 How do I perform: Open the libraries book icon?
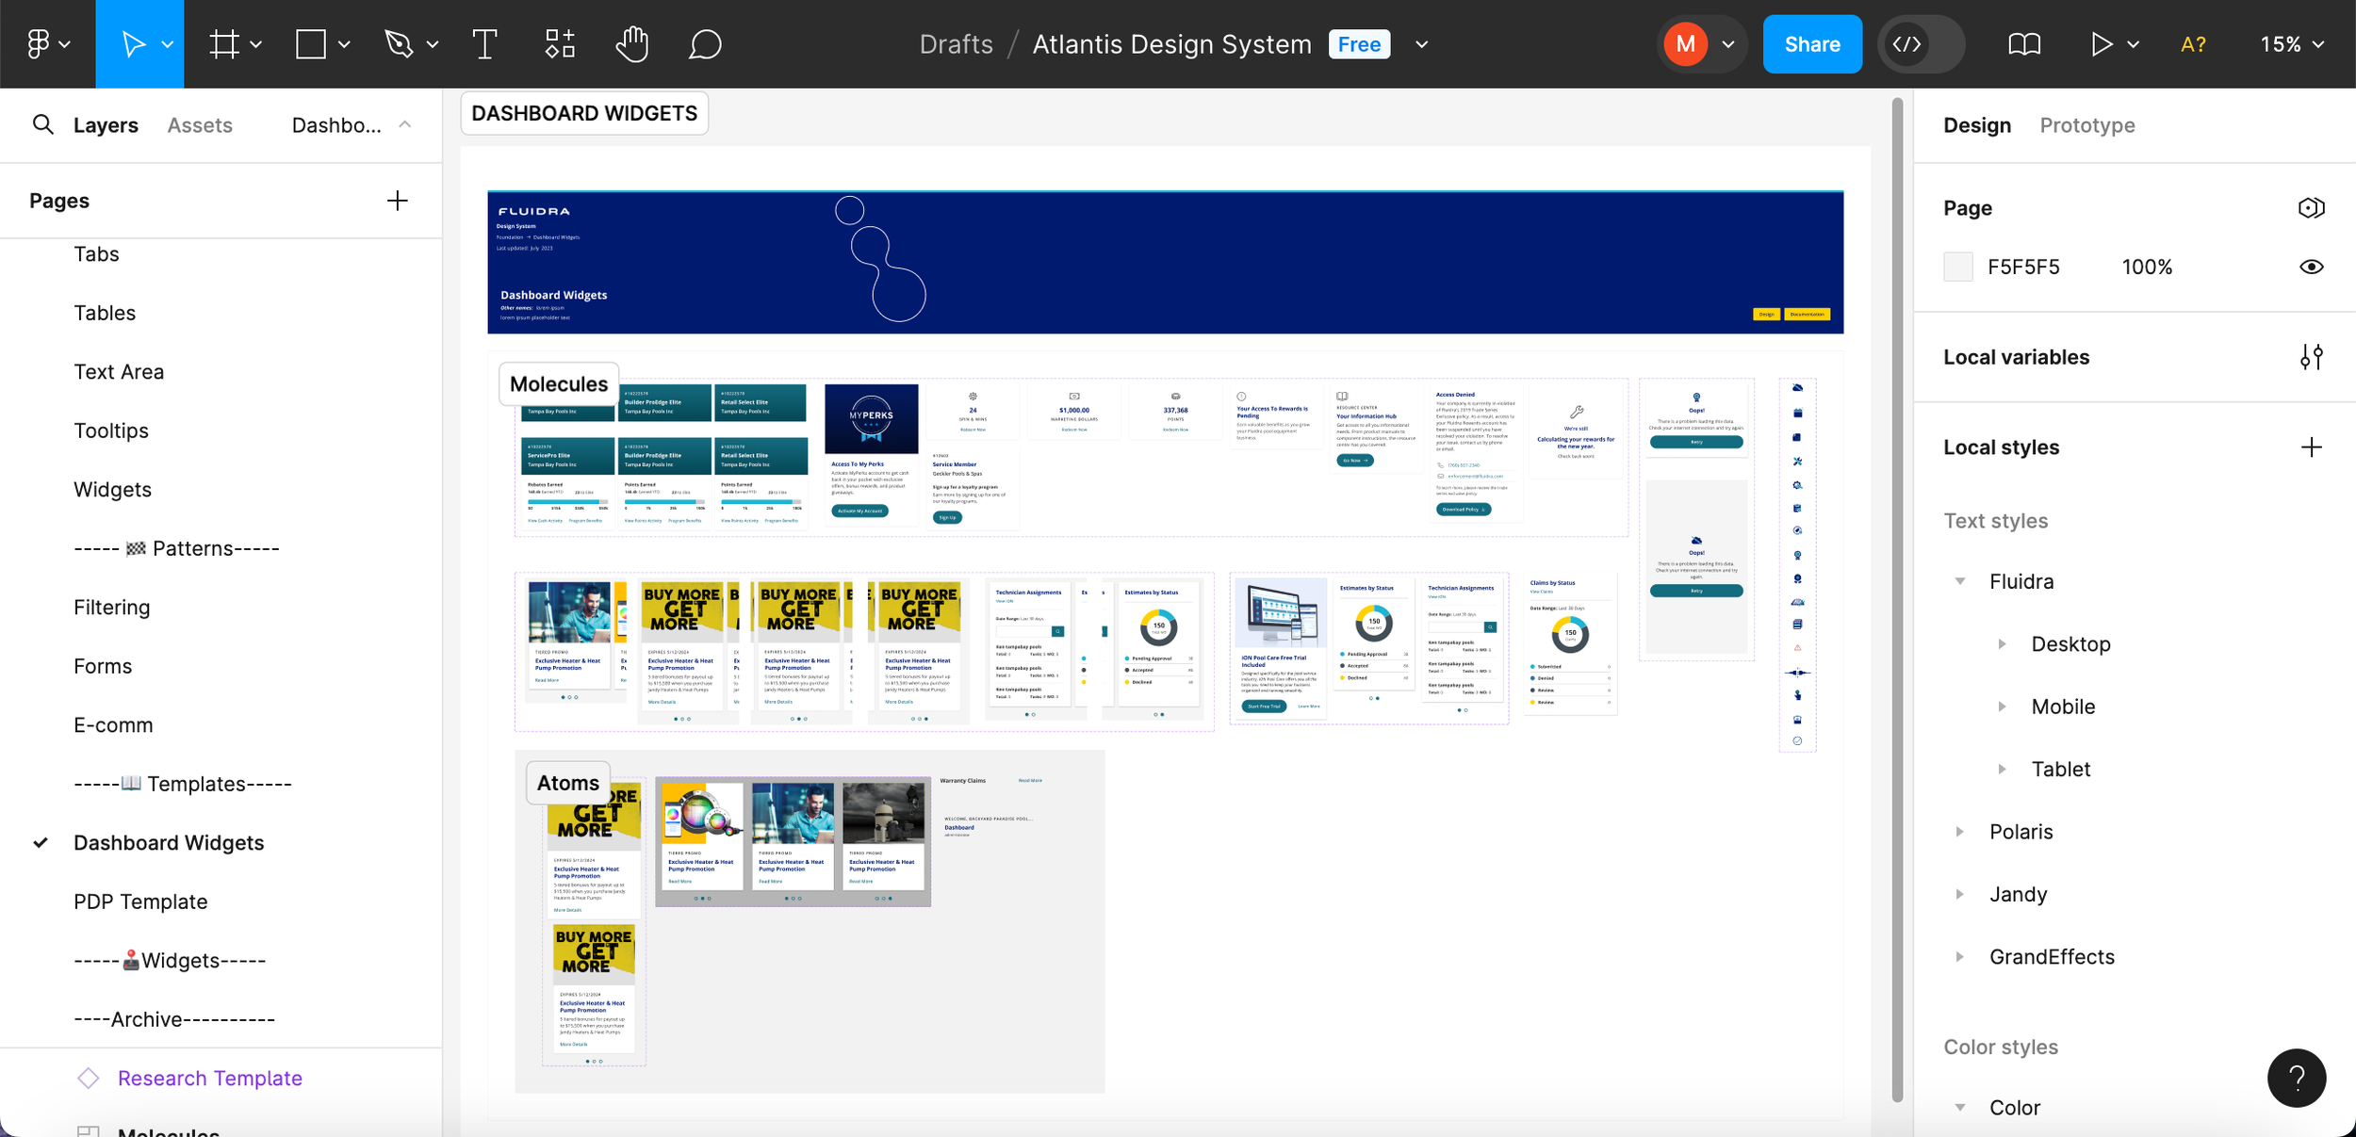tap(2023, 44)
